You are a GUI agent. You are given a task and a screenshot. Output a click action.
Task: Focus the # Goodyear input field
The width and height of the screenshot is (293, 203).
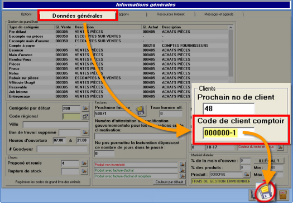click(62, 149)
